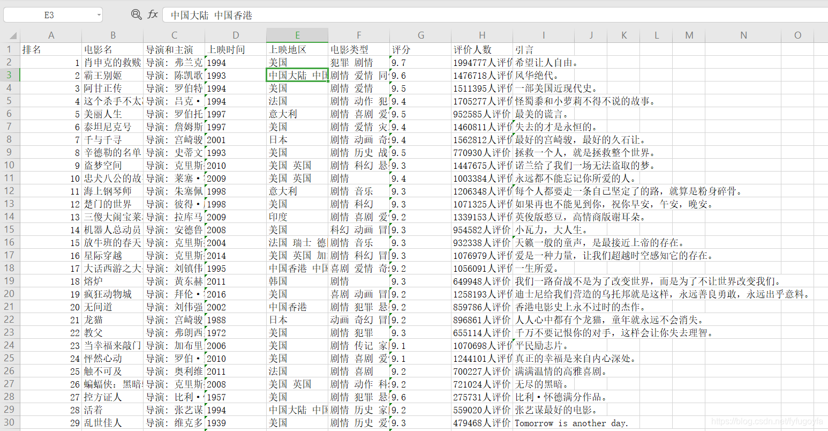Screen dimensions: 828x431
Task: Open the insert function fx button
Action: [x=153, y=14]
